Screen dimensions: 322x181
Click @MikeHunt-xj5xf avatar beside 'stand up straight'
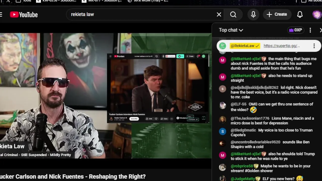222,77
